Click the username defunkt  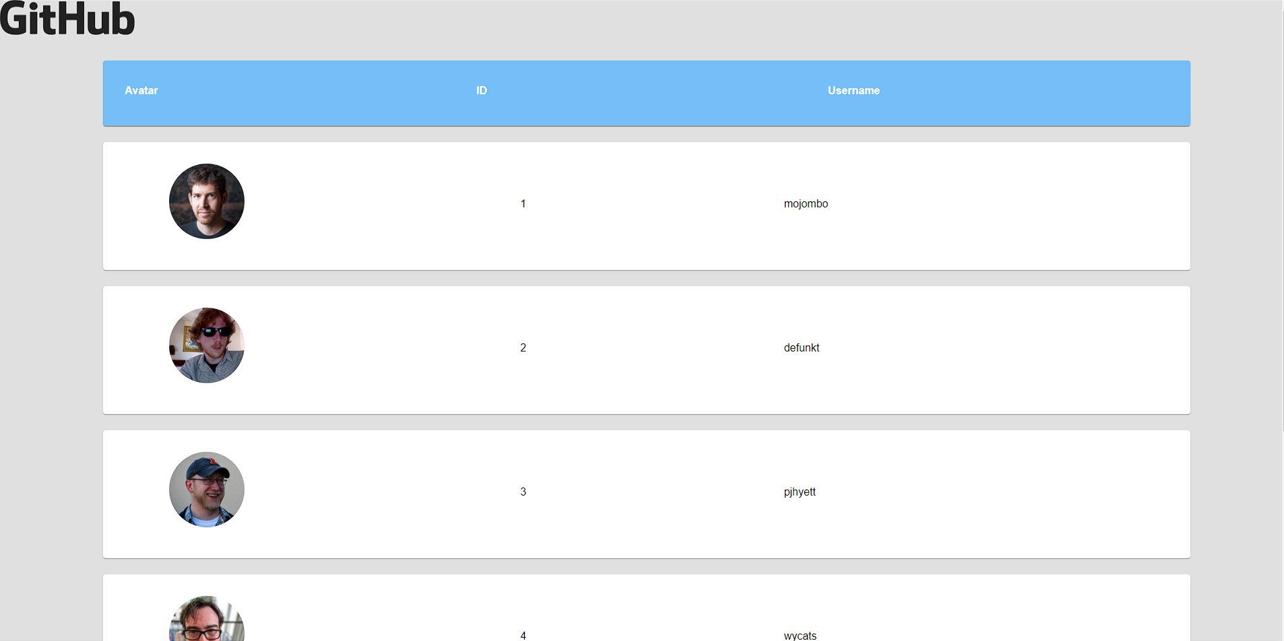tap(802, 347)
